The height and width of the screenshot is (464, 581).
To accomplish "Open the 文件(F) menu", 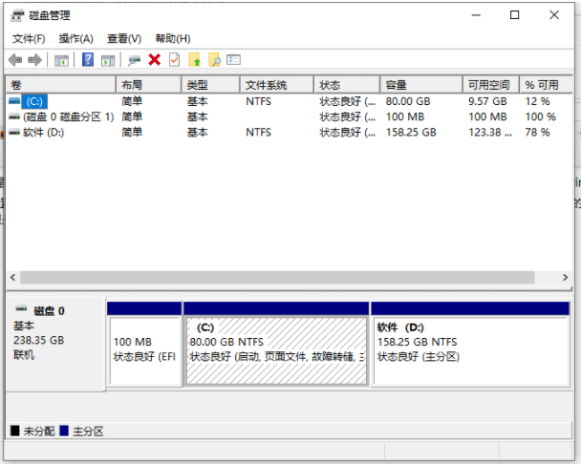I will click(29, 38).
